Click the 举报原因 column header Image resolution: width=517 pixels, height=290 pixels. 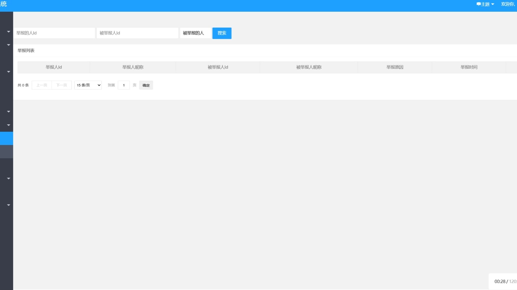(x=395, y=67)
